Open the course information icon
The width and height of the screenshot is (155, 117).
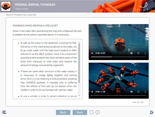[98, 112]
